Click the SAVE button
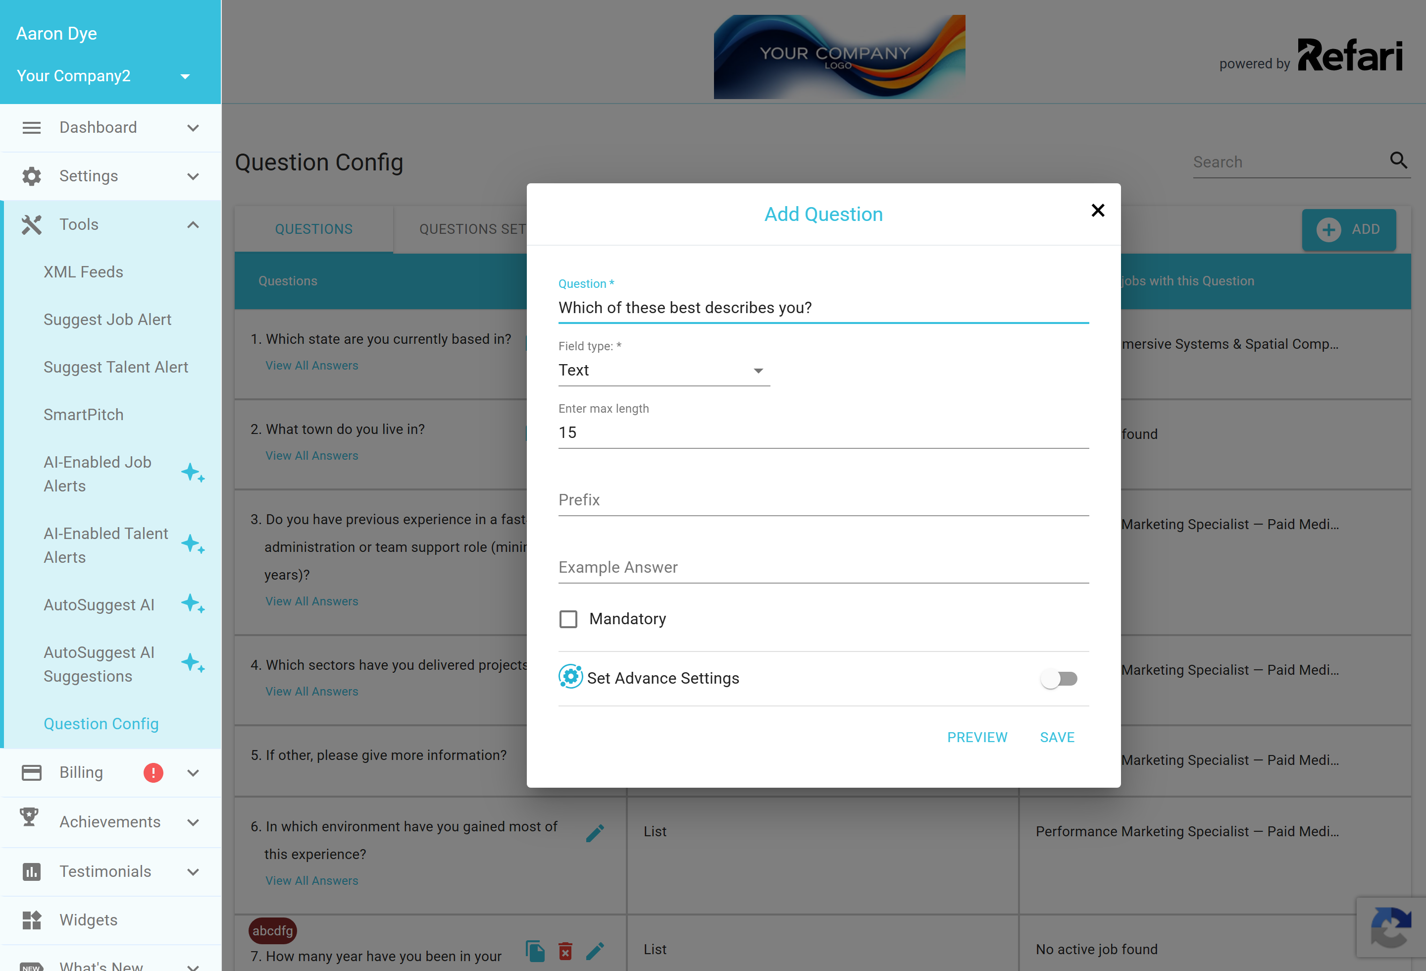This screenshot has width=1426, height=971. (1057, 737)
